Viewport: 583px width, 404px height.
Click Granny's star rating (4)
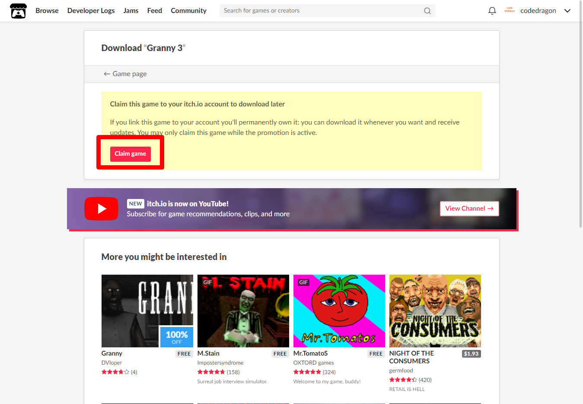click(x=119, y=372)
